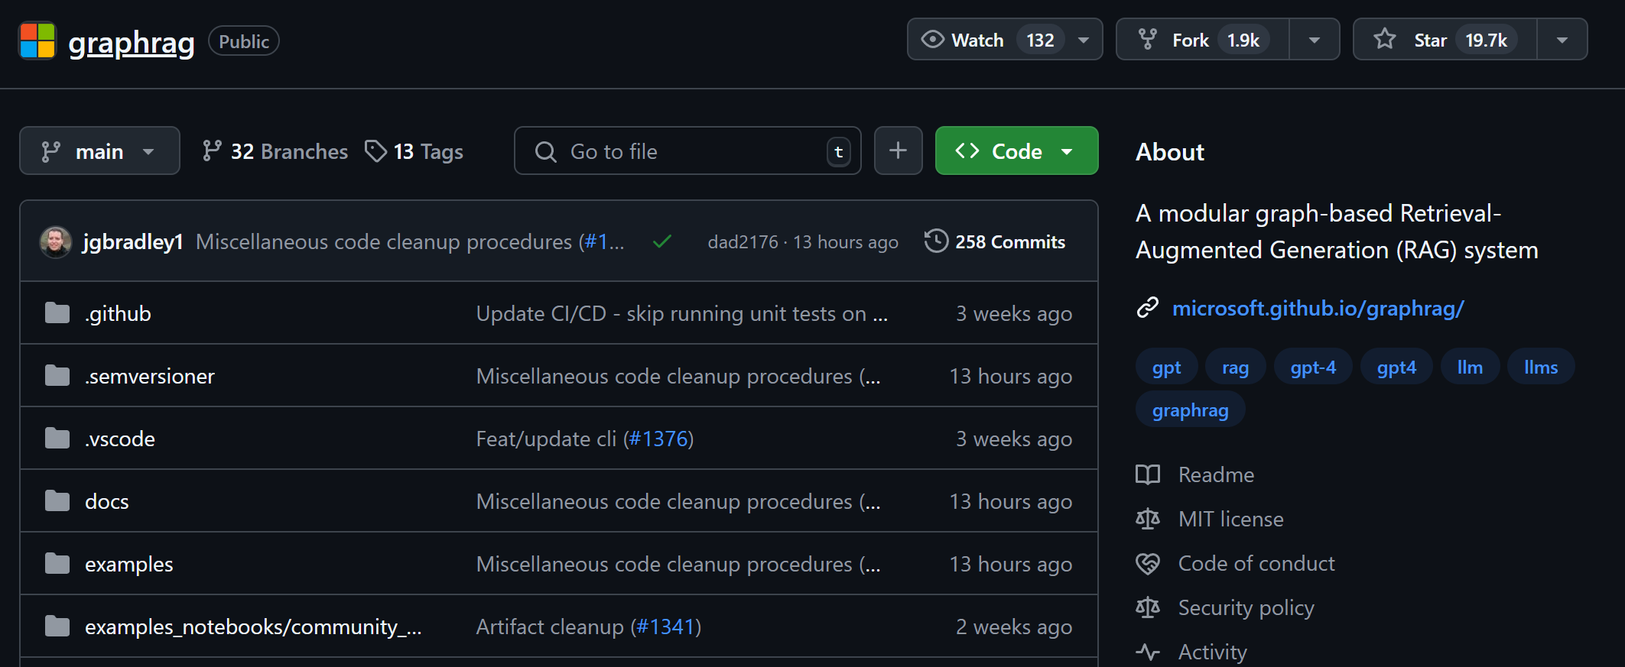
Task: Open pull request #1341 link
Action: pos(666,627)
